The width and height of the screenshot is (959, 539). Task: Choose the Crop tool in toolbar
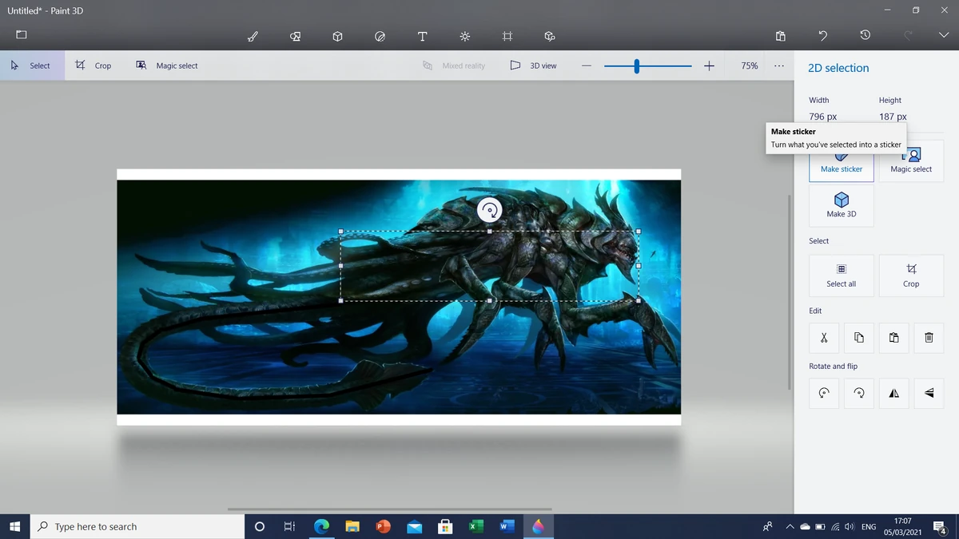(x=94, y=65)
